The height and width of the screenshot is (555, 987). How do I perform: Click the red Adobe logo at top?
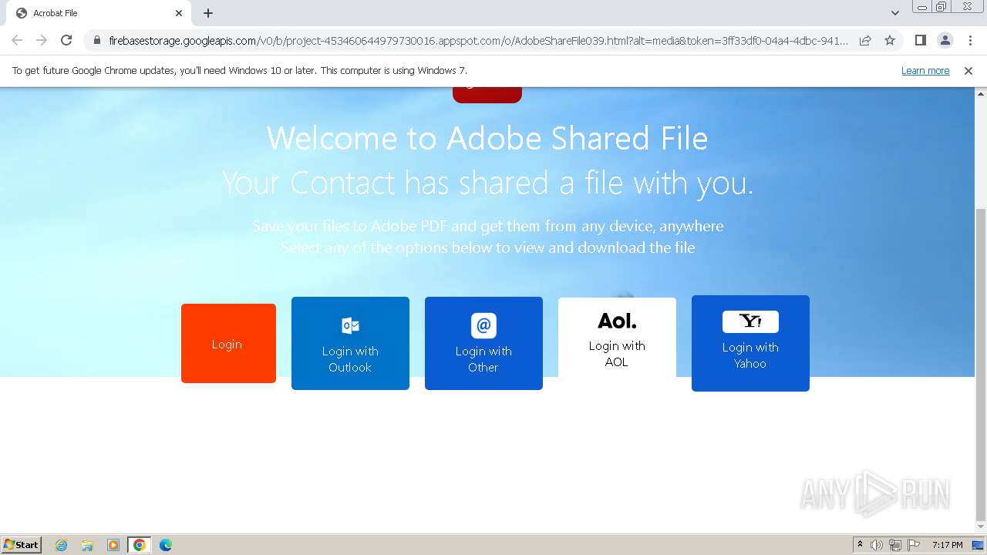tap(487, 95)
